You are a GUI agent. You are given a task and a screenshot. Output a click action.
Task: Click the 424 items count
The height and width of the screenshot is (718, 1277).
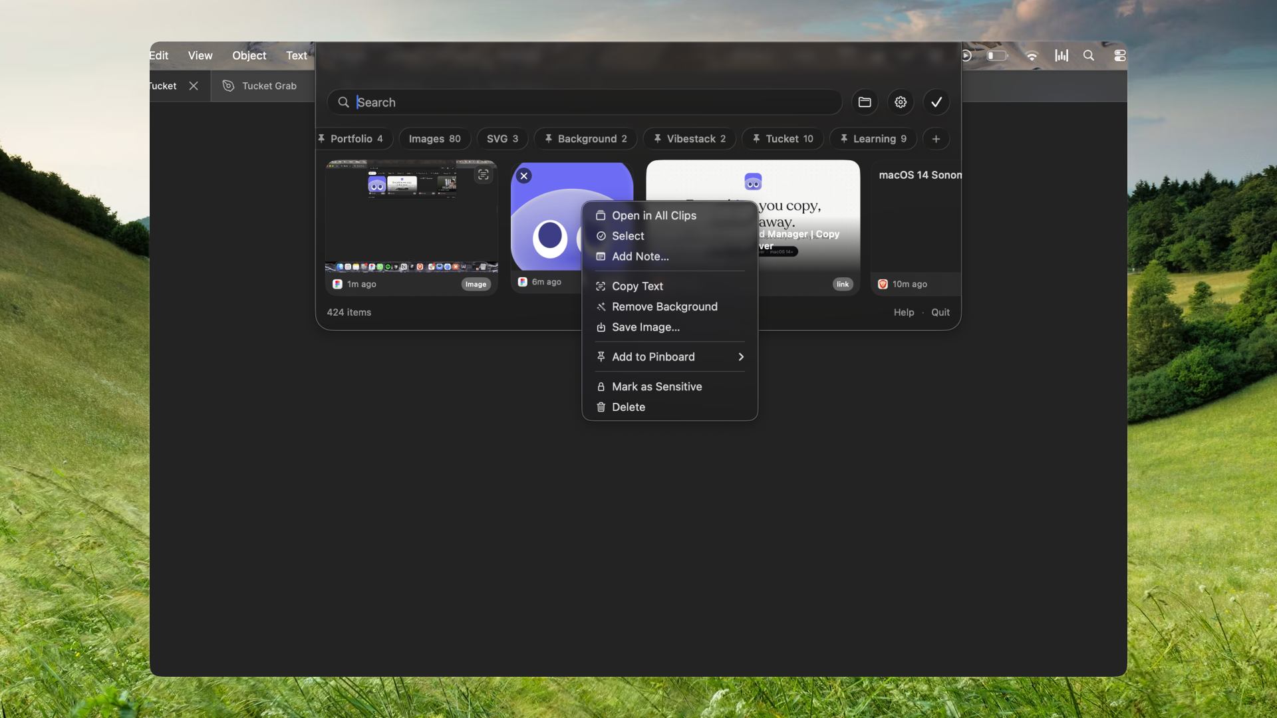pos(349,312)
